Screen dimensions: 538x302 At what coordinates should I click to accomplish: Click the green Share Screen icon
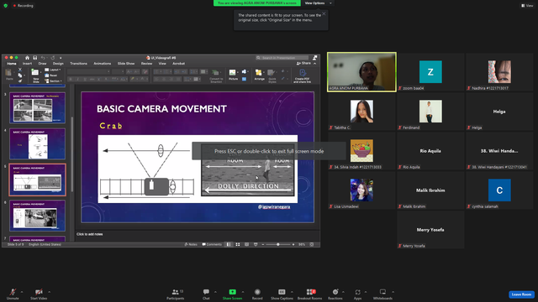tap(232, 292)
